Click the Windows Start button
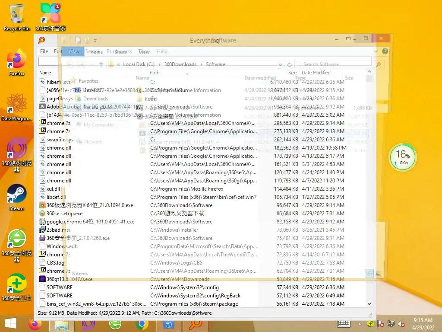This screenshot has width=442, height=332. click(11, 324)
